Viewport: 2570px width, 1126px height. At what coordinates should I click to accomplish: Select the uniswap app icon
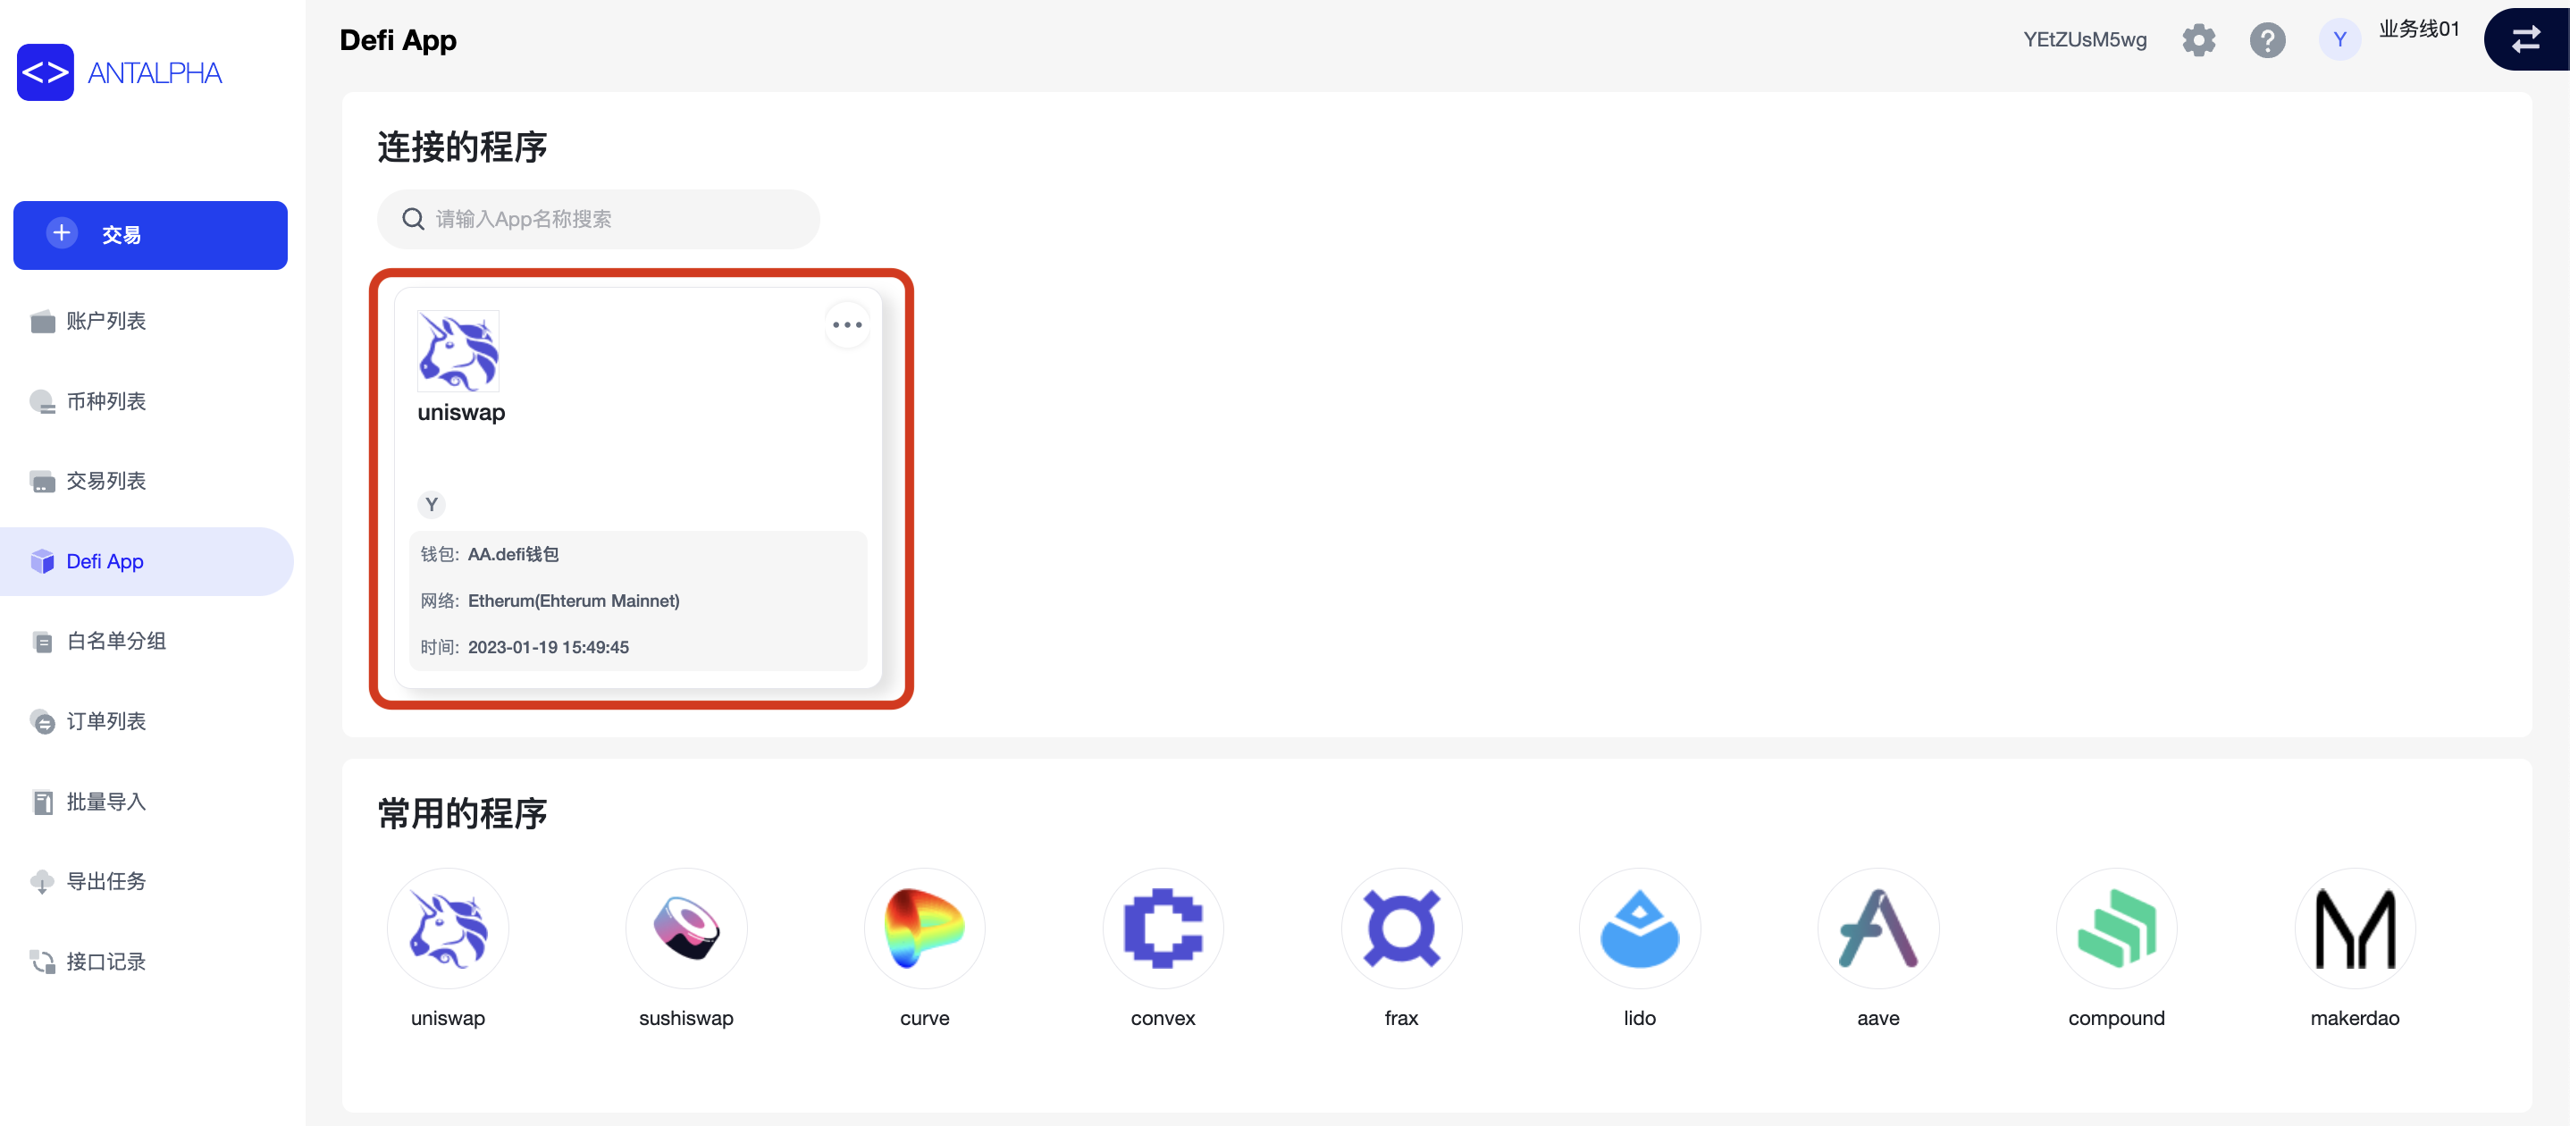pyautogui.click(x=448, y=928)
